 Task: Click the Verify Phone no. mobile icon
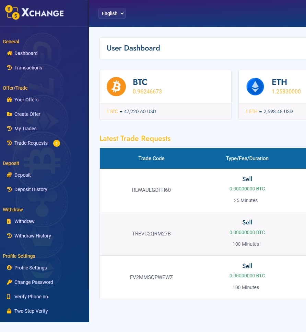9,296
